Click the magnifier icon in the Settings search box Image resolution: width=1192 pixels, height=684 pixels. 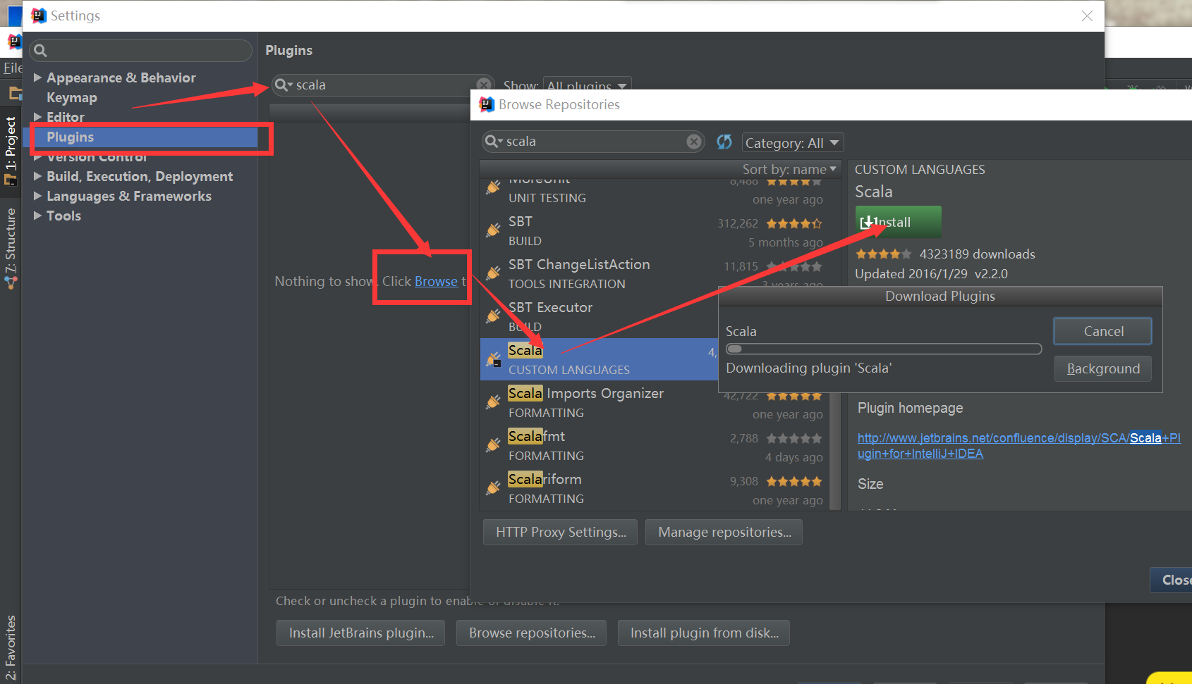point(40,51)
